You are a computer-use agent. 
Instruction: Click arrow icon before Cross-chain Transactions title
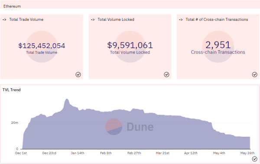click(181, 20)
